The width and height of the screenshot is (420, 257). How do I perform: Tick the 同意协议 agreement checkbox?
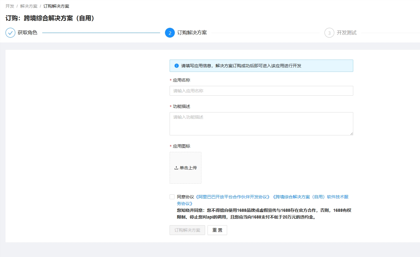(172, 197)
